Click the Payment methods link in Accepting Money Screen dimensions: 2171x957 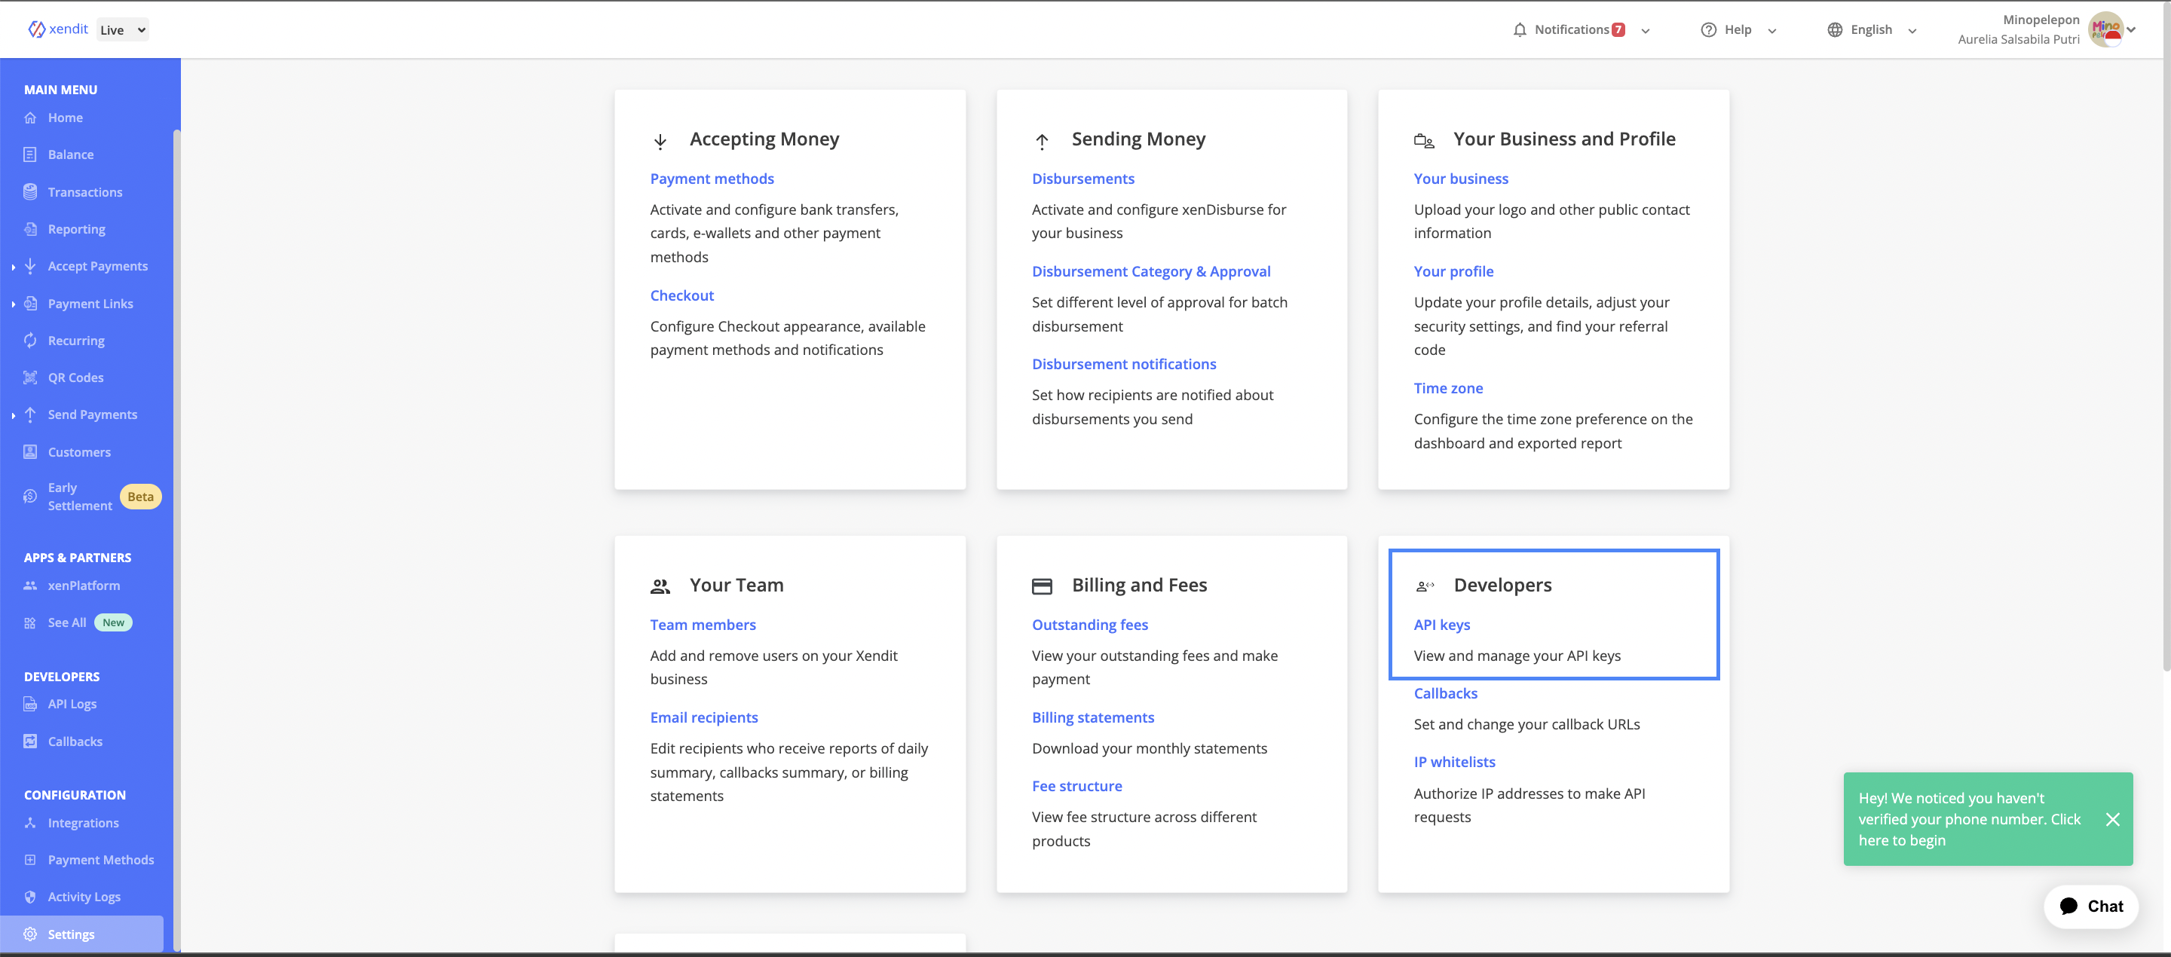point(712,177)
